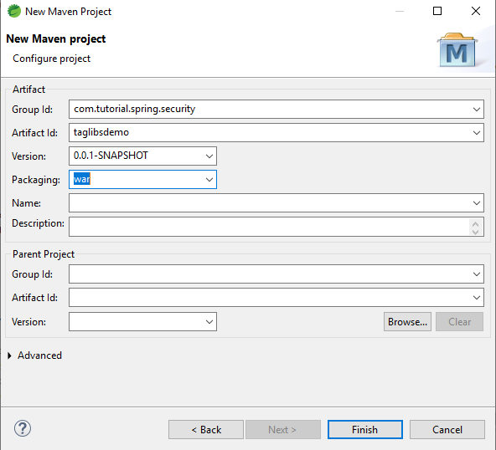Open the Name dropdown arrow
The image size is (496, 450).
pos(477,203)
